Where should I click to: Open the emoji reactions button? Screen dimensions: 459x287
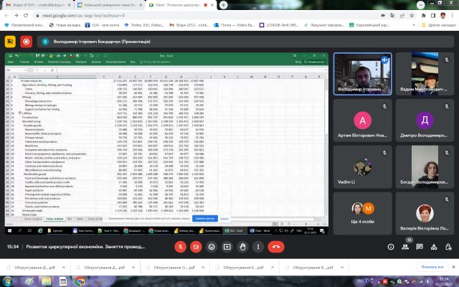click(210, 245)
